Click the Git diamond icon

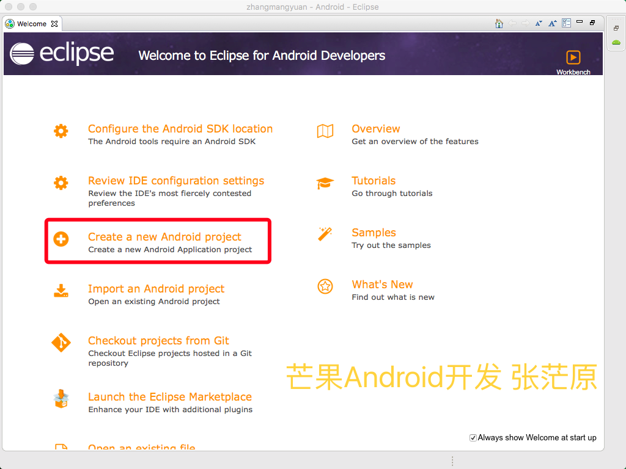(x=61, y=343)
